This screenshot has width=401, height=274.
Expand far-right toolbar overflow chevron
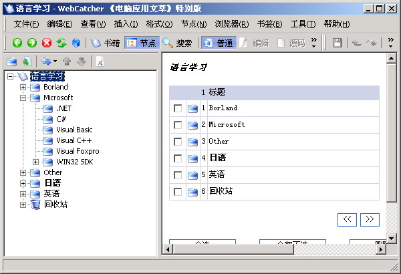point(391,43)
